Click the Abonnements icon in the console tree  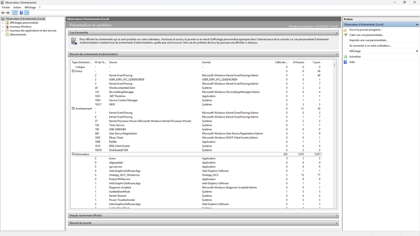pyautogui.click(x=7, y=34)
